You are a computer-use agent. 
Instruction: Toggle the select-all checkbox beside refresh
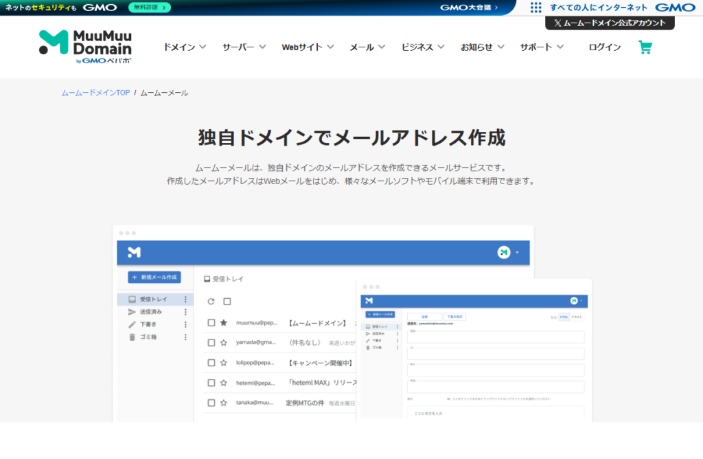coord(227,302)
